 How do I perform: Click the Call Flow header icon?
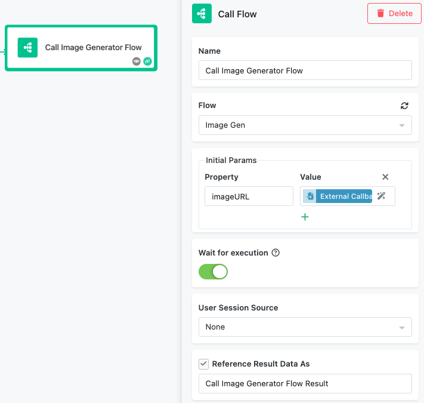pyautogui.click(x=202, y=14)
